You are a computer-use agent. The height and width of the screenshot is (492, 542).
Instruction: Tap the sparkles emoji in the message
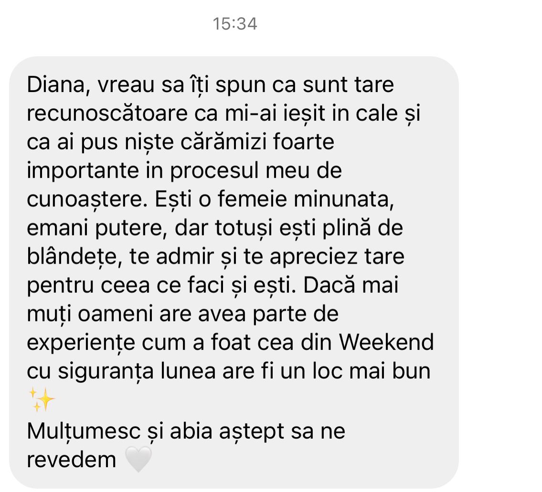click(42, 400)
